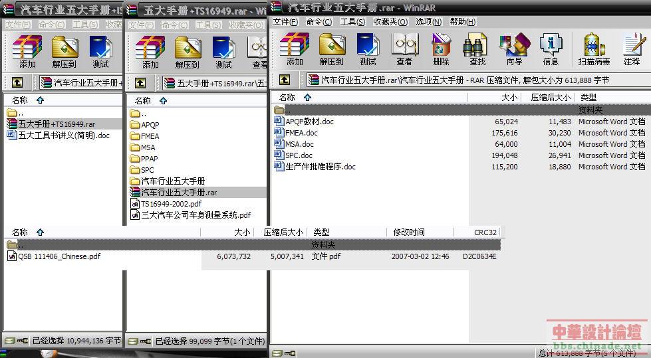Click address path field in middle window

click(x=214, y=84)
